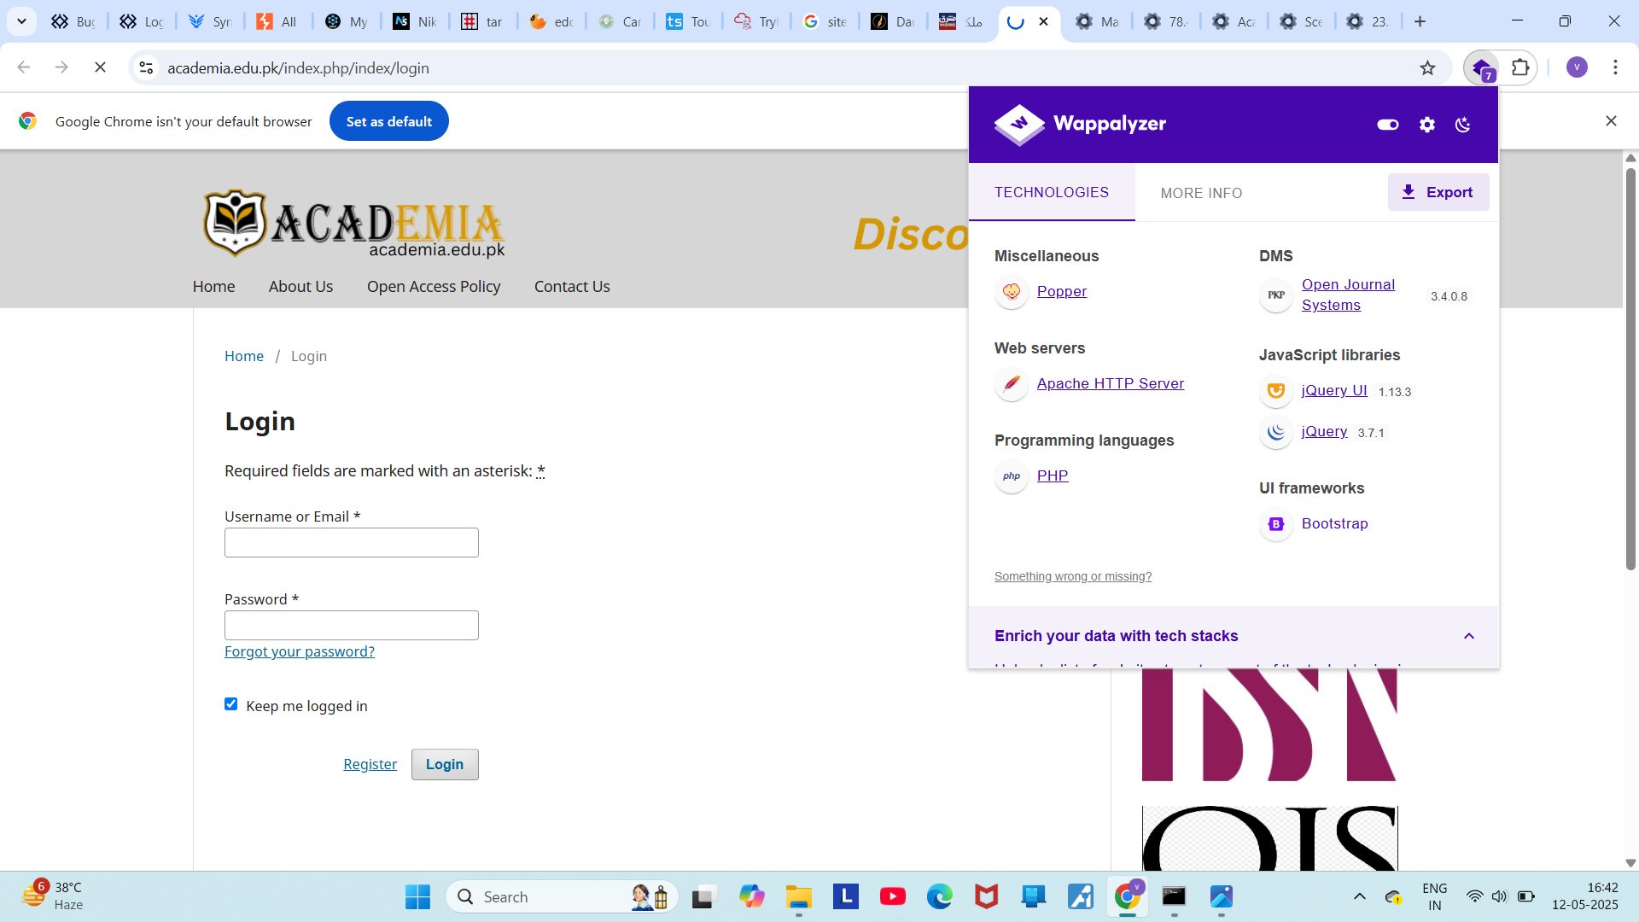
Task: Click the Academia site logo
Action: [x=354, y=224]
